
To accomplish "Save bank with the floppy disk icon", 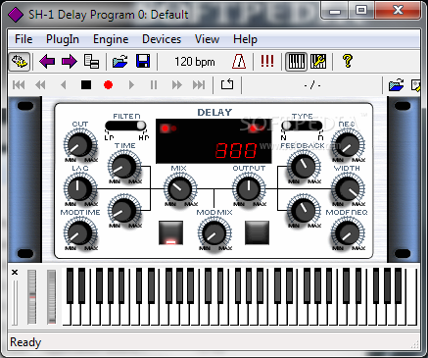I will click(143, 62).
